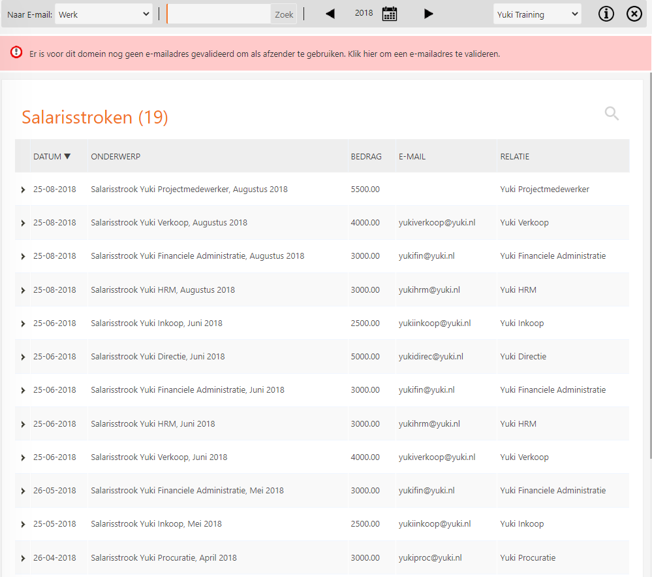The image size is (652, 577).
Task: Click the year 2018 label
Action: click(364, 13)
